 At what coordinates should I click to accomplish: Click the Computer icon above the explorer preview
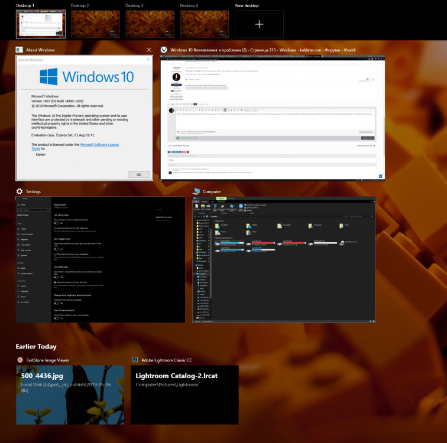(196, 191)
